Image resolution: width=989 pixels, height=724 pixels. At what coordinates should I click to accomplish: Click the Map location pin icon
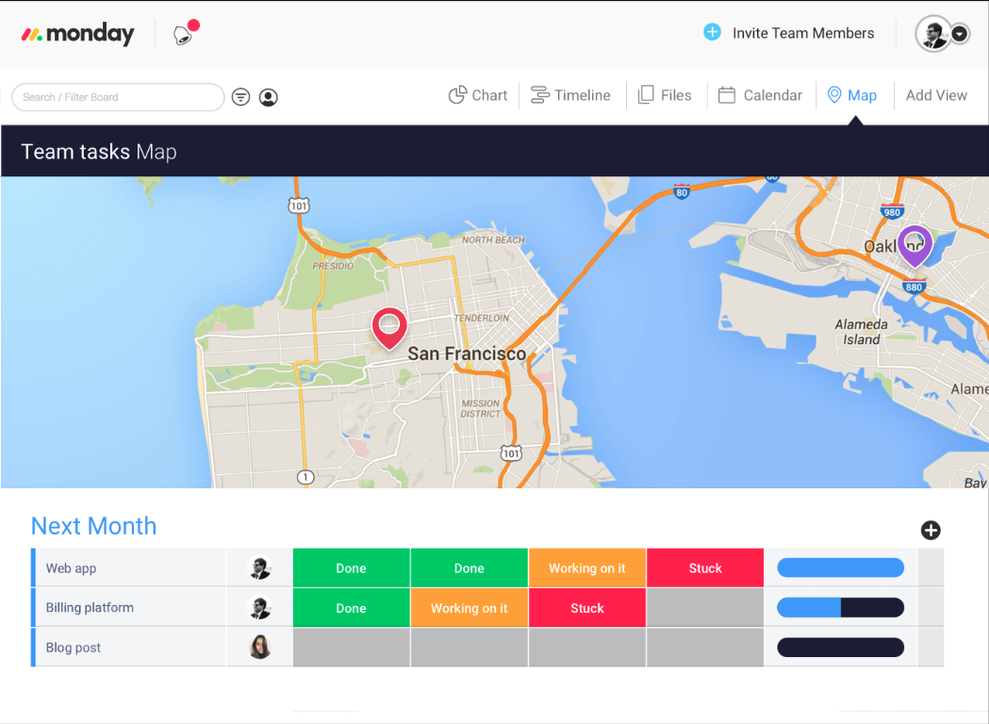(833, 95)
